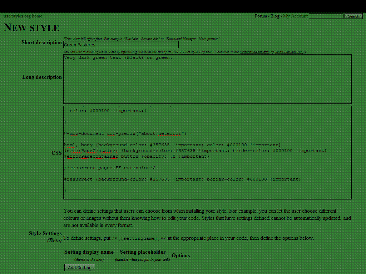The image size is (366, 274).
Task: Open the Slashdot ad removal example link
Action: tap(254, 52)
